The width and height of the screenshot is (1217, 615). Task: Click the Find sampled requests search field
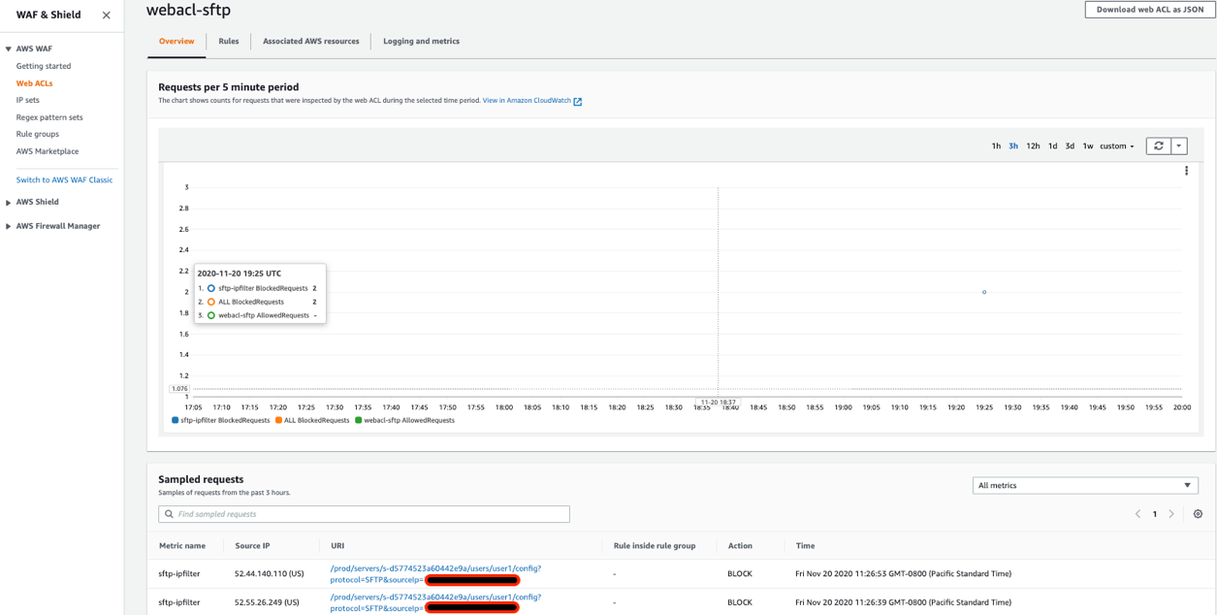(364, 514)
